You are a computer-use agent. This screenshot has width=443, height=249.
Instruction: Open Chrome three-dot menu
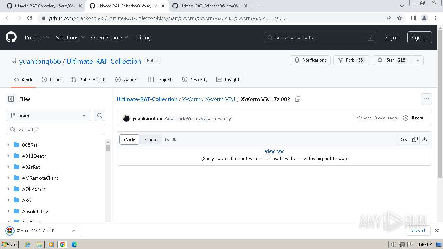tap(435, 18)
